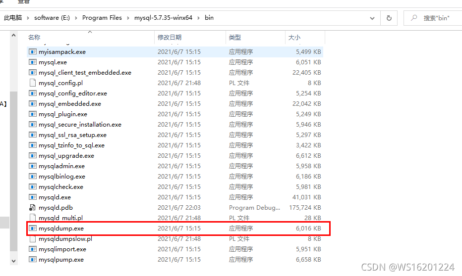Click icon of mysql_client_test_embedded.exe

pos(32,72)
